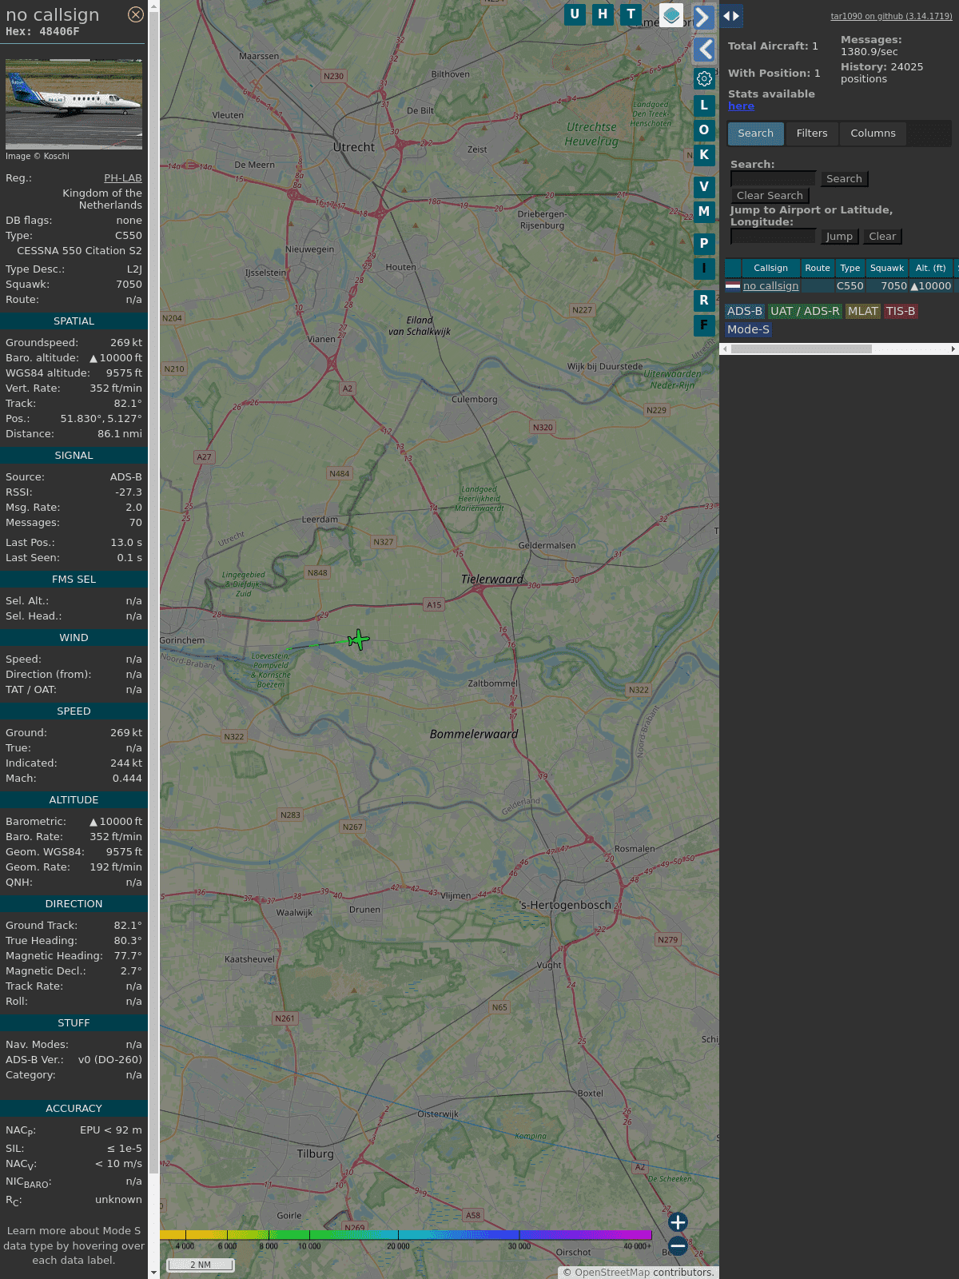Toggle the M map button
This screenshot has width=959, height=1279.
tap(704, 212)
